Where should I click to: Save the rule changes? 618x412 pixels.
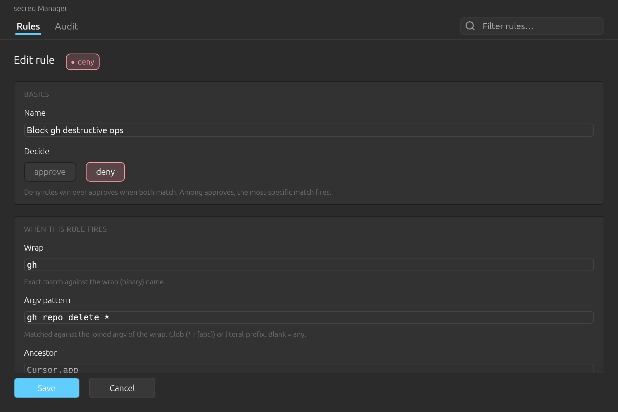point(47,388)
